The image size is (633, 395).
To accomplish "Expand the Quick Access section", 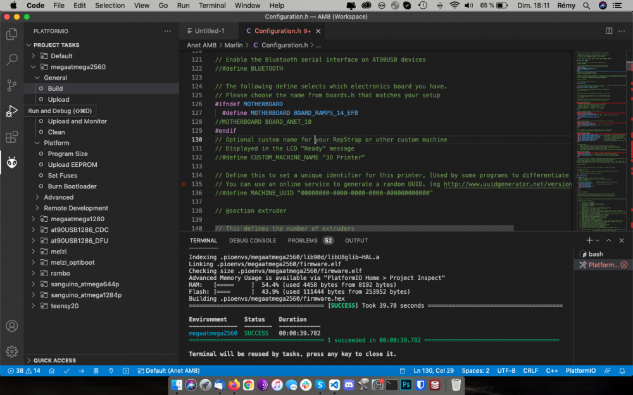I will pyautogui.click(x=54, y=360).
